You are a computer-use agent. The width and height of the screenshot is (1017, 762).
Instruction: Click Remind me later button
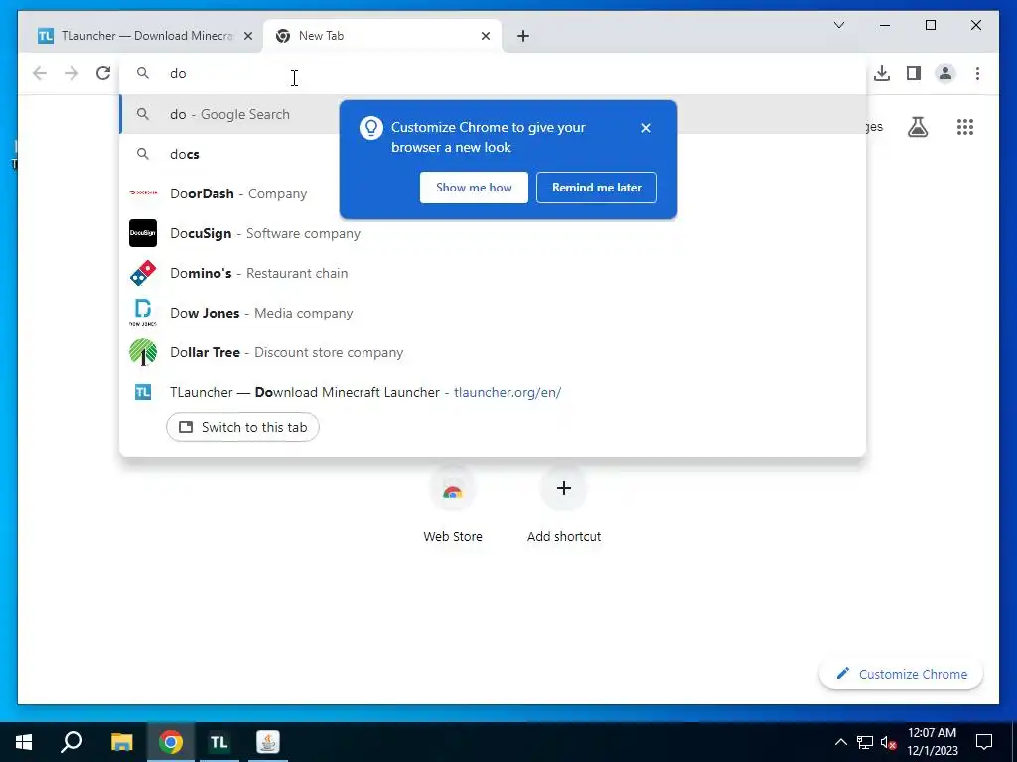(597, 188)
